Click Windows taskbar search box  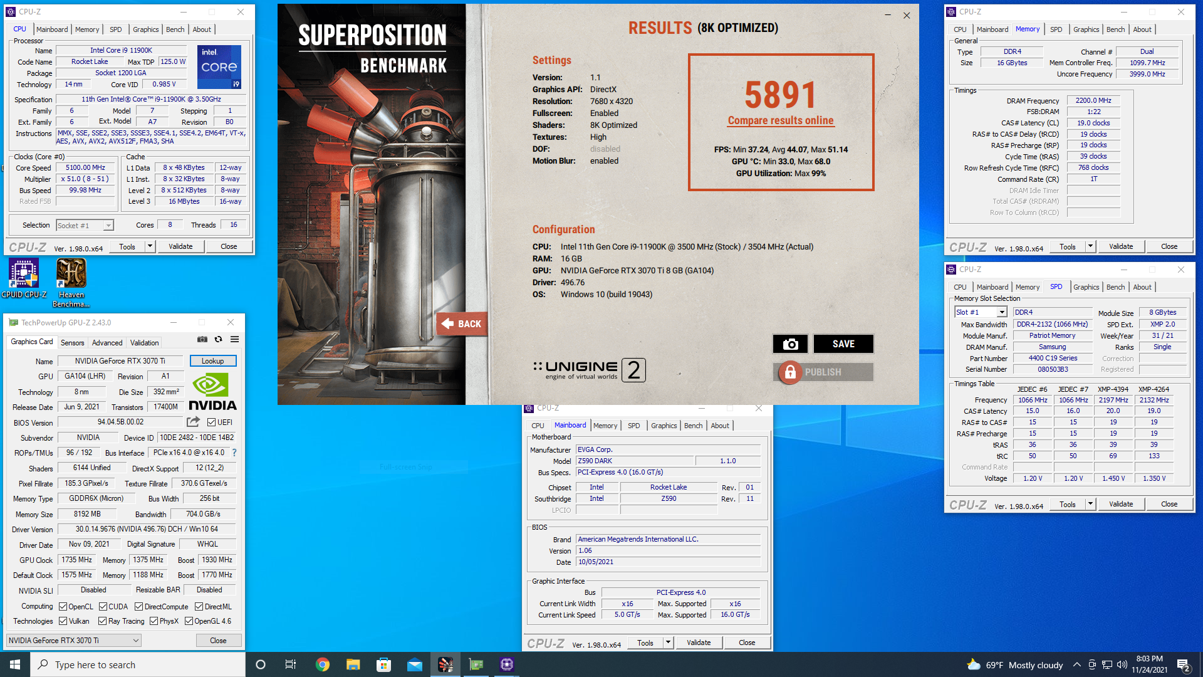point(138,664)
